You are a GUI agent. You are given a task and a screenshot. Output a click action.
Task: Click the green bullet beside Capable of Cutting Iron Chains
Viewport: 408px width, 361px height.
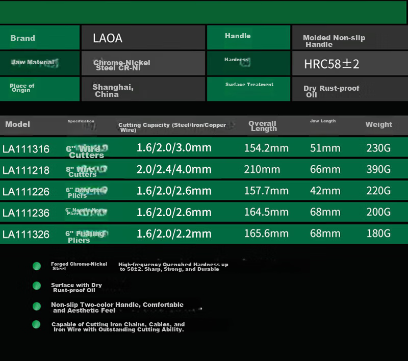tap(36, 324)
